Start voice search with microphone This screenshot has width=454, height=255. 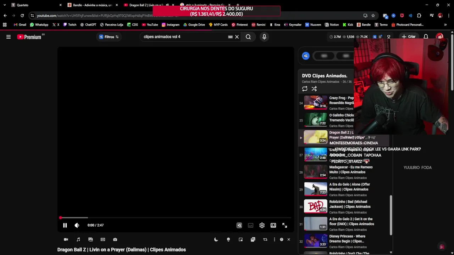click(264, 37)
